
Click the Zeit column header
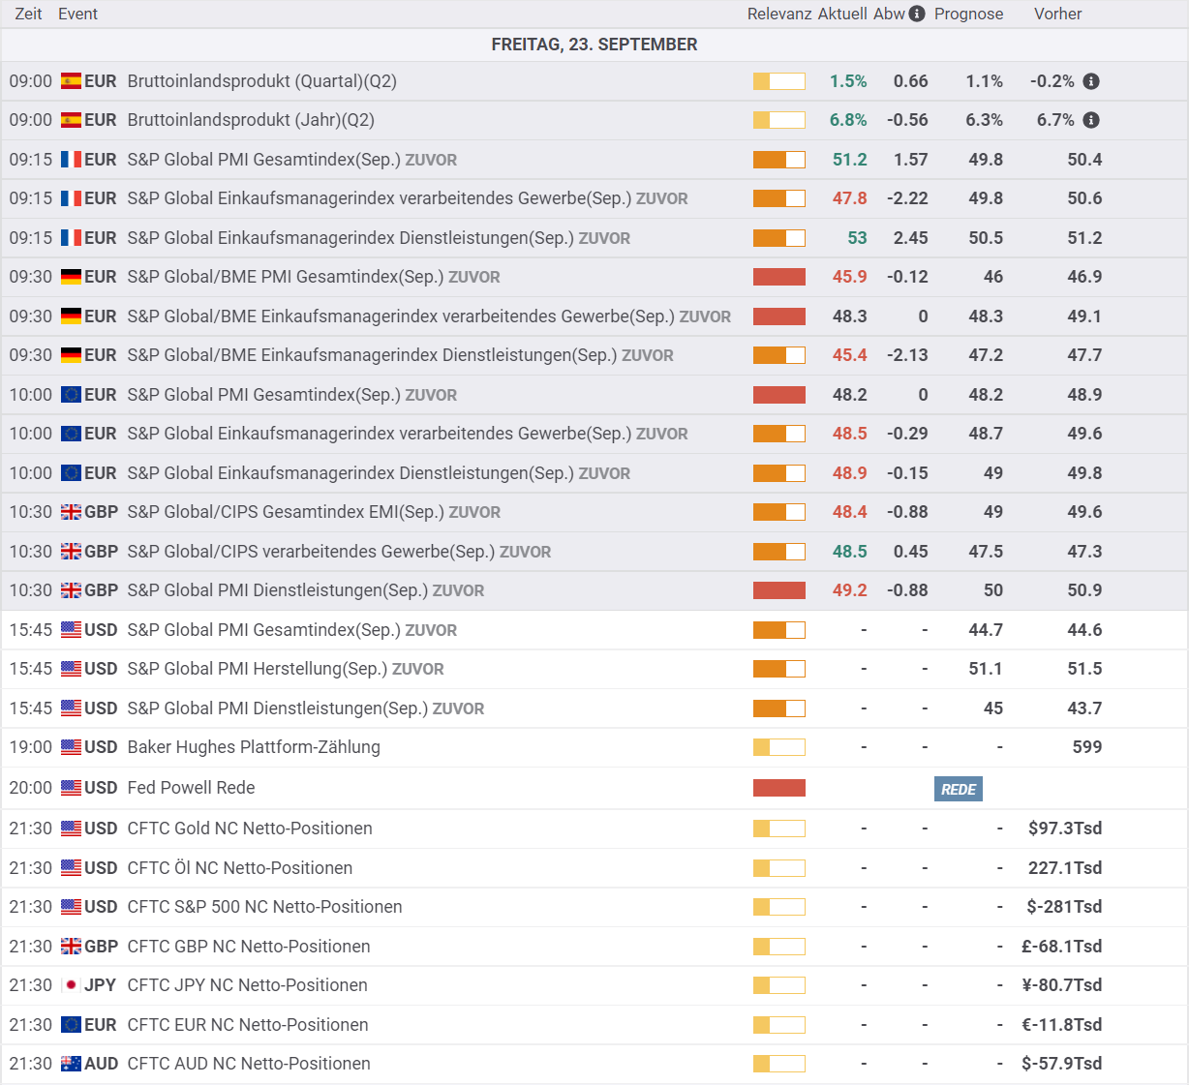(28, 14)
